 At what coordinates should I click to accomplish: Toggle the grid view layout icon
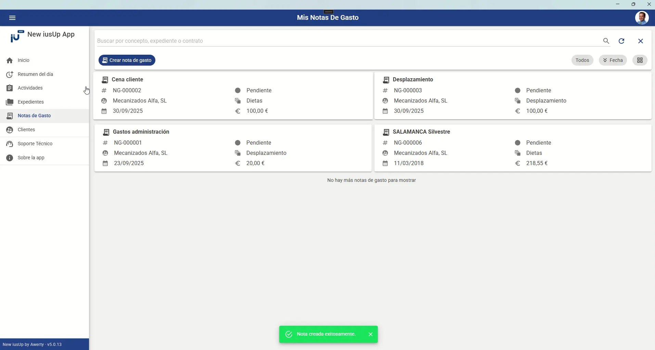pos(640,60)
